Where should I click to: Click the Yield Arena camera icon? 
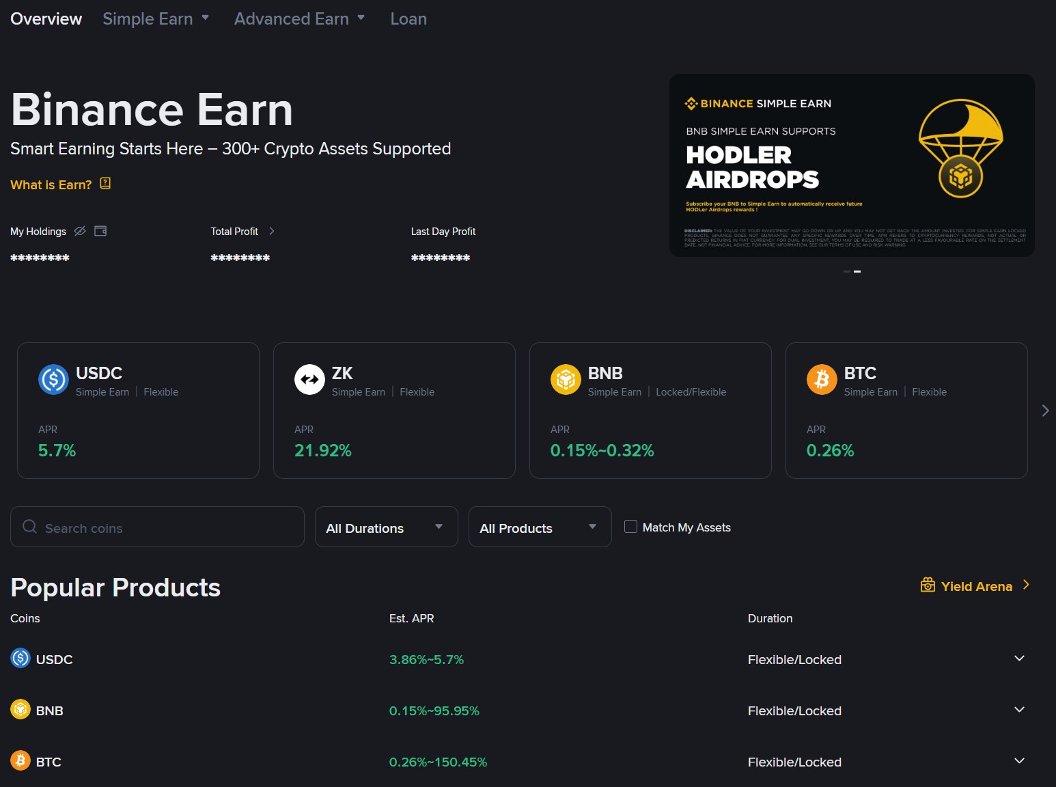[928, 585]
